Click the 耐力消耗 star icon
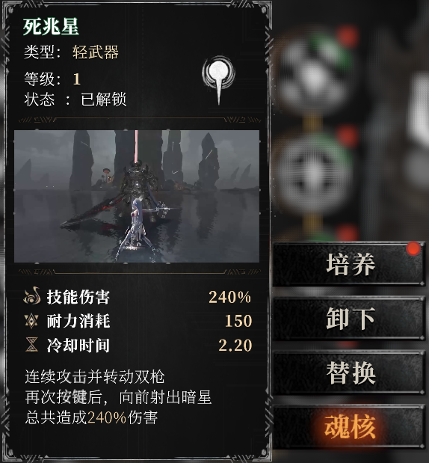This screenshot has width=429, height=463. pos(31,321)
